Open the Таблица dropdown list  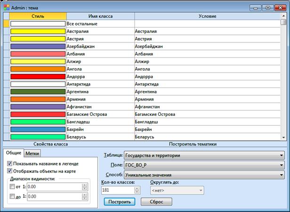coord(204,155)
